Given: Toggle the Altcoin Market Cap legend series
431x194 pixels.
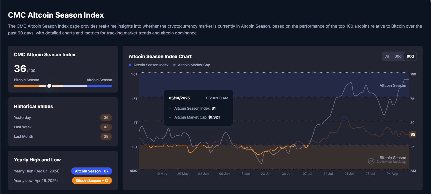Looking at the screenshot, I should coord(194,65).
